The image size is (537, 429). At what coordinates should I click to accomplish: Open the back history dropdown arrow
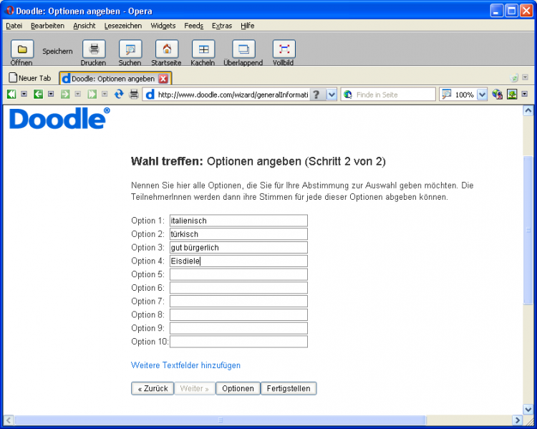click(51, 94)
